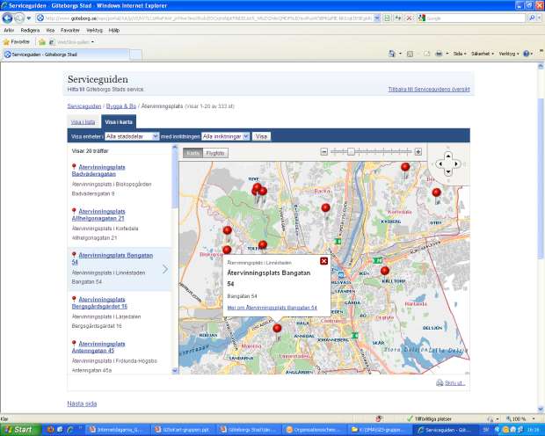
Task: Open the Säkerhet command bar dropdown
Action: (483, 54)
